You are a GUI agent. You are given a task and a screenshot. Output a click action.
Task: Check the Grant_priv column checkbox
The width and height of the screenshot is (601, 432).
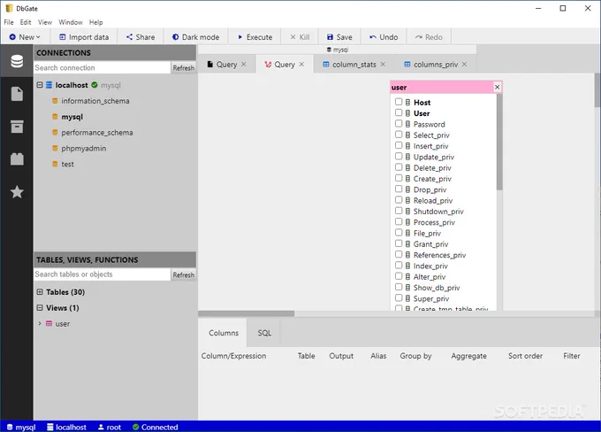399,243
